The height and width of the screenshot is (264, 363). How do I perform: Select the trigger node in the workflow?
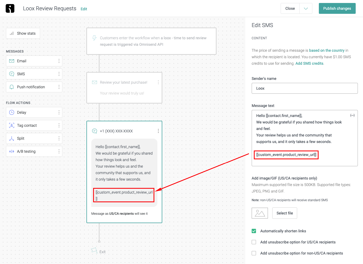[151, 41]
